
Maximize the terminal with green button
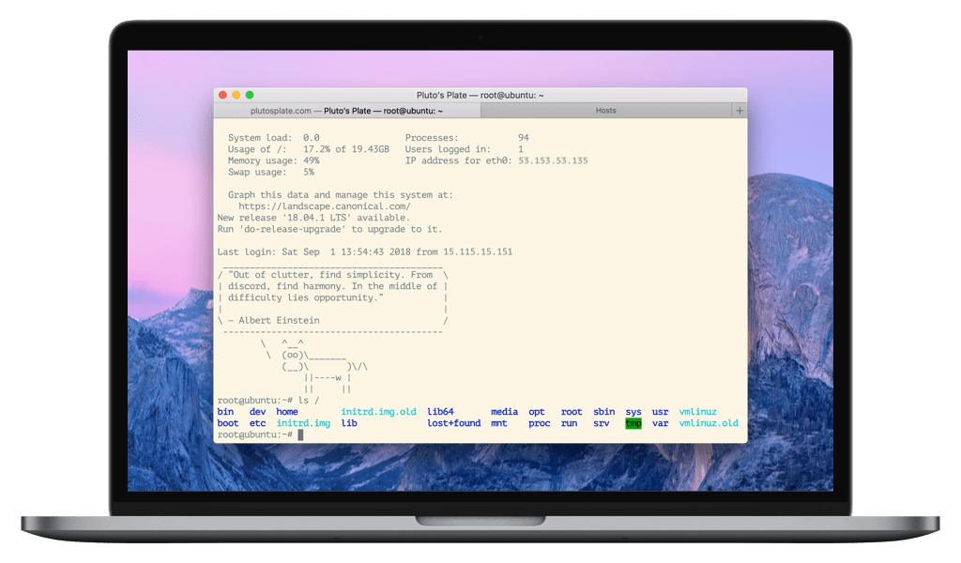coord(250,95)
